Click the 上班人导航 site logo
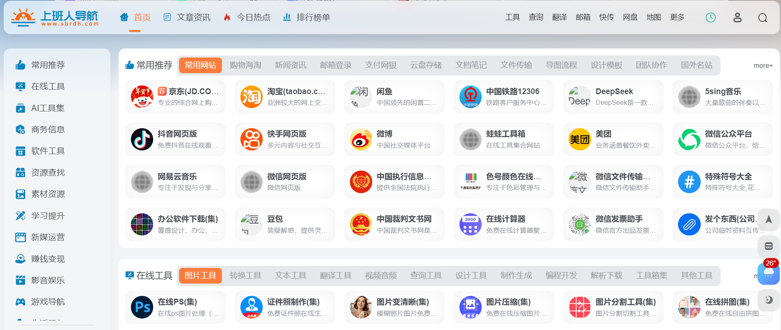Screen dimensions: 781x330 [55, 17]
